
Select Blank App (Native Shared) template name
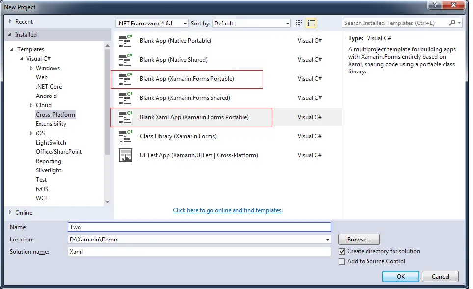pyautogui.click(x=174, y=60)
